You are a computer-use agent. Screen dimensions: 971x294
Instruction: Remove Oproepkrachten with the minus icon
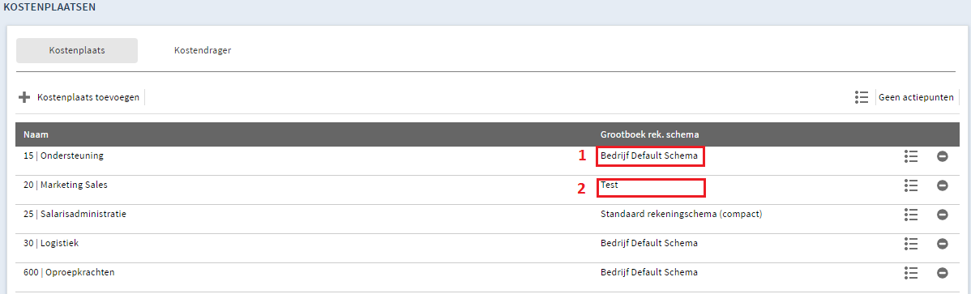click(943, 272)
